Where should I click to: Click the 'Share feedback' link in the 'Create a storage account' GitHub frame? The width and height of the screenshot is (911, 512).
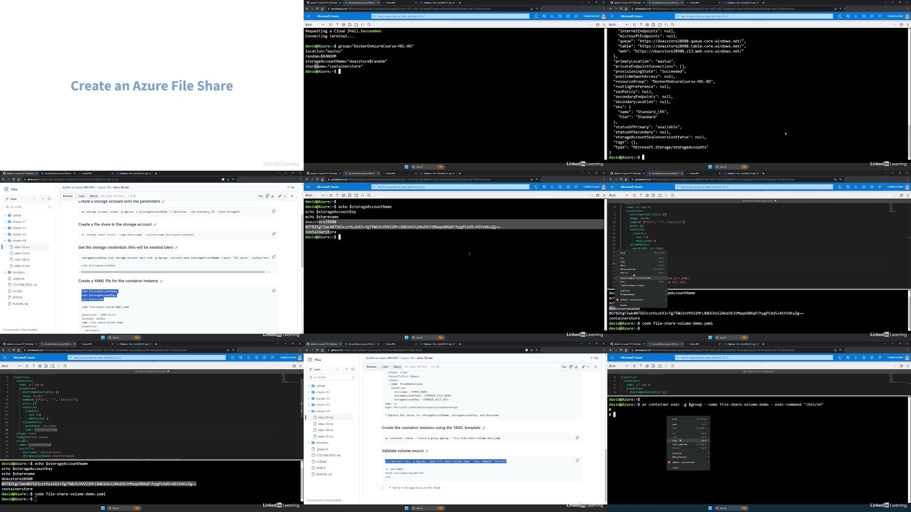[x=30, y=330]
